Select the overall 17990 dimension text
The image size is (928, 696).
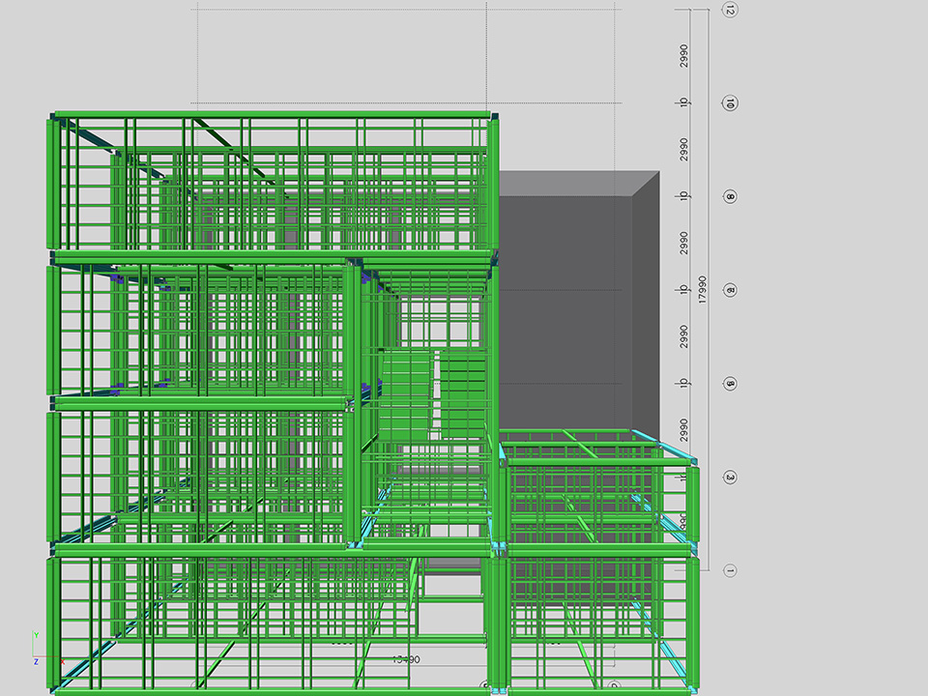(702, 290)
